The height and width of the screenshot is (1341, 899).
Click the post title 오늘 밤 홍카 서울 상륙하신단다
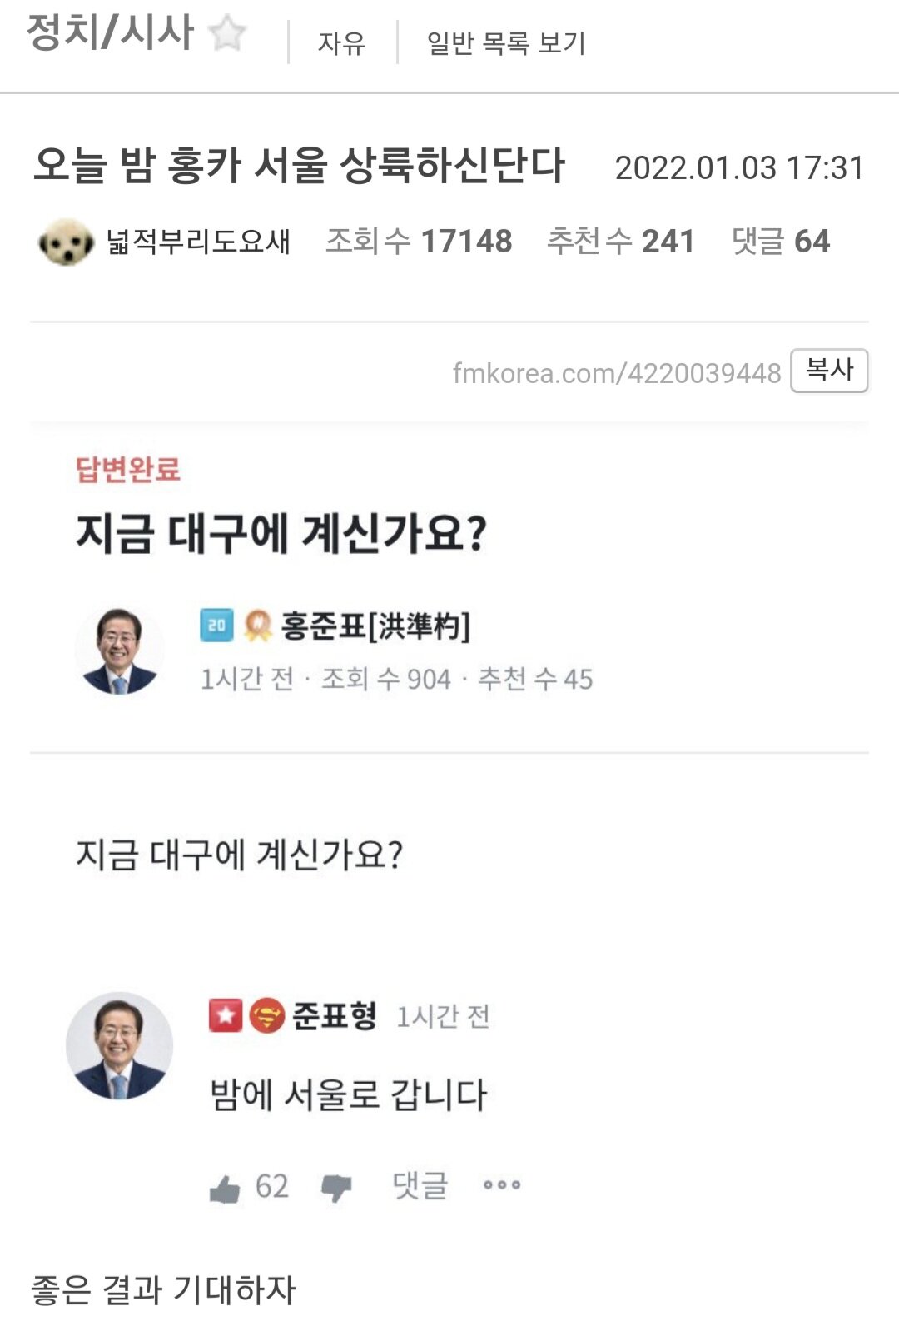point(299,166)
